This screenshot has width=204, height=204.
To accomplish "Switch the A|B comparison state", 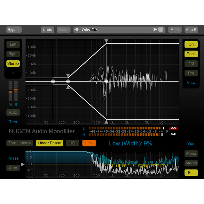I will 175,30.
